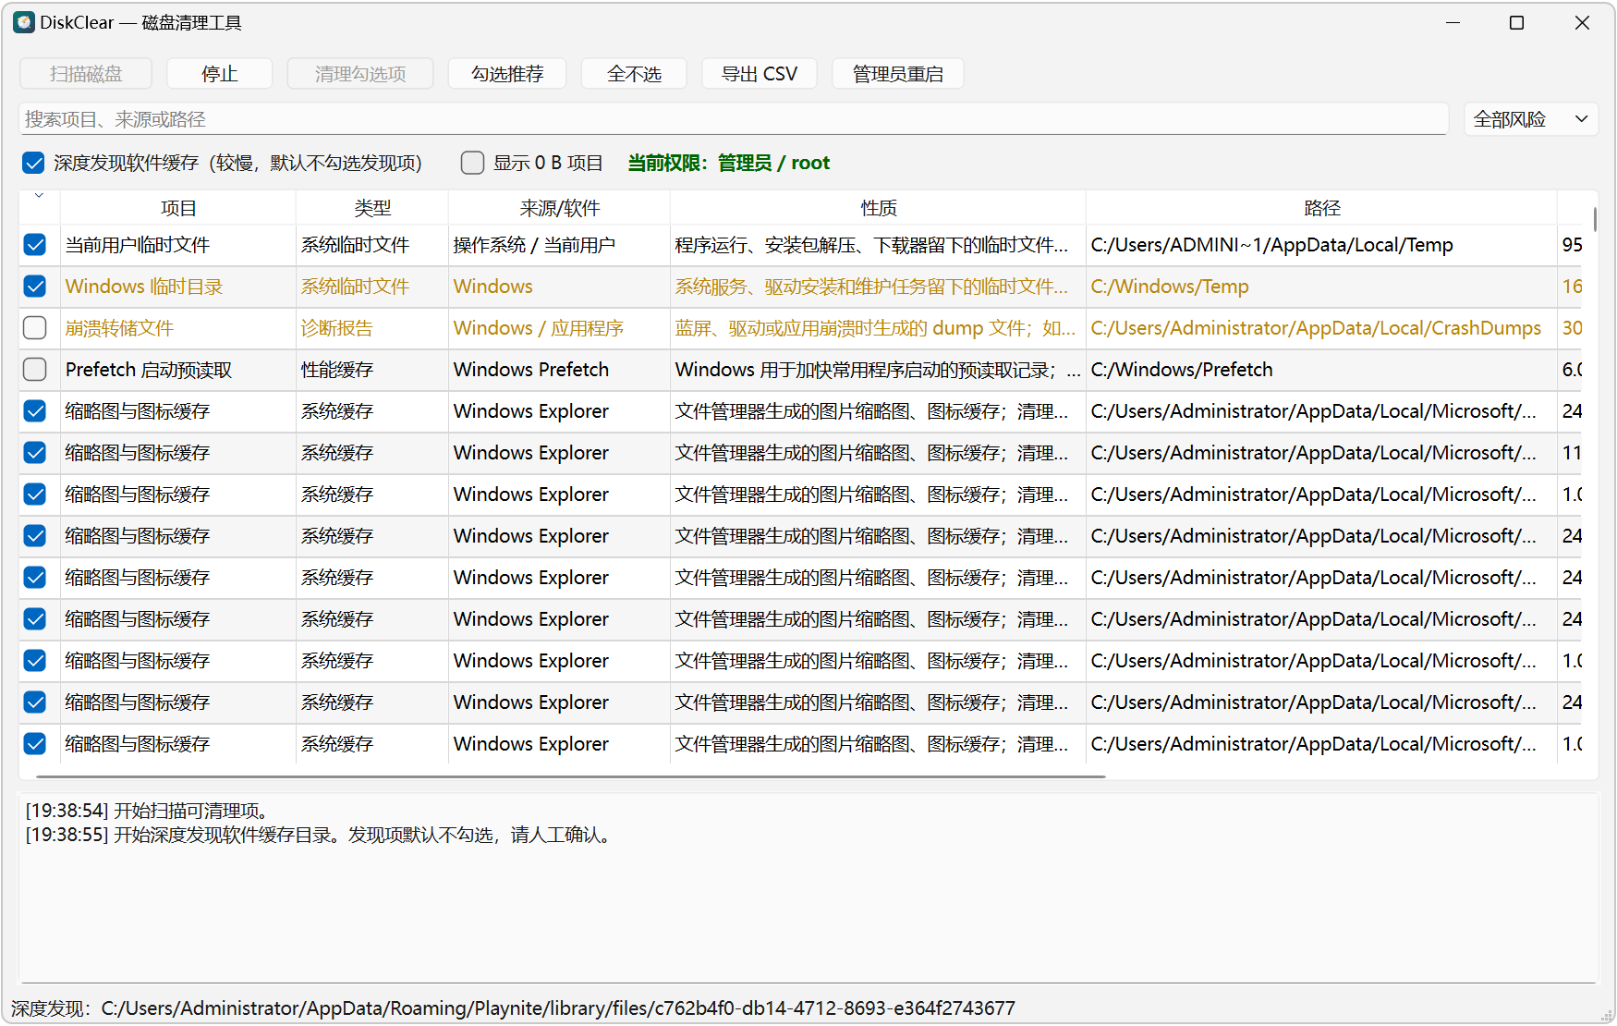This screenshot has width=1617, height=1026.
Task: Click the 管理员重启 button
Action: click(898, 74)
